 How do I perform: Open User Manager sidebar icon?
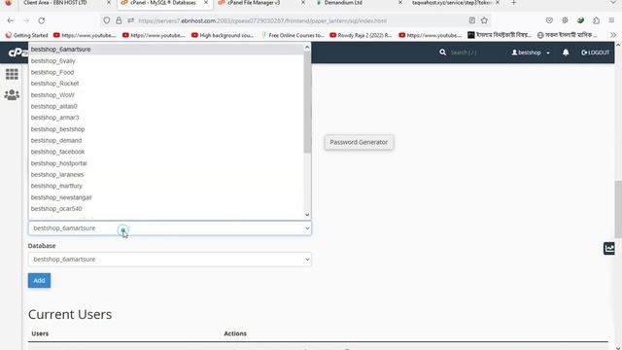coord(12,94)
